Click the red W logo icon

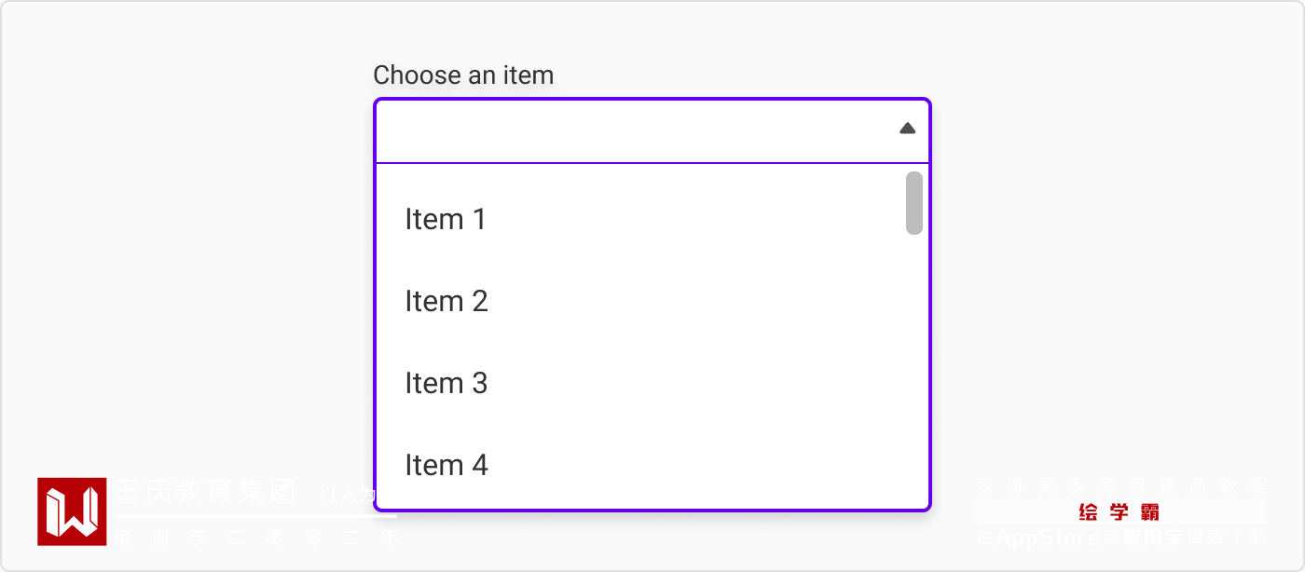coord(72,511)
